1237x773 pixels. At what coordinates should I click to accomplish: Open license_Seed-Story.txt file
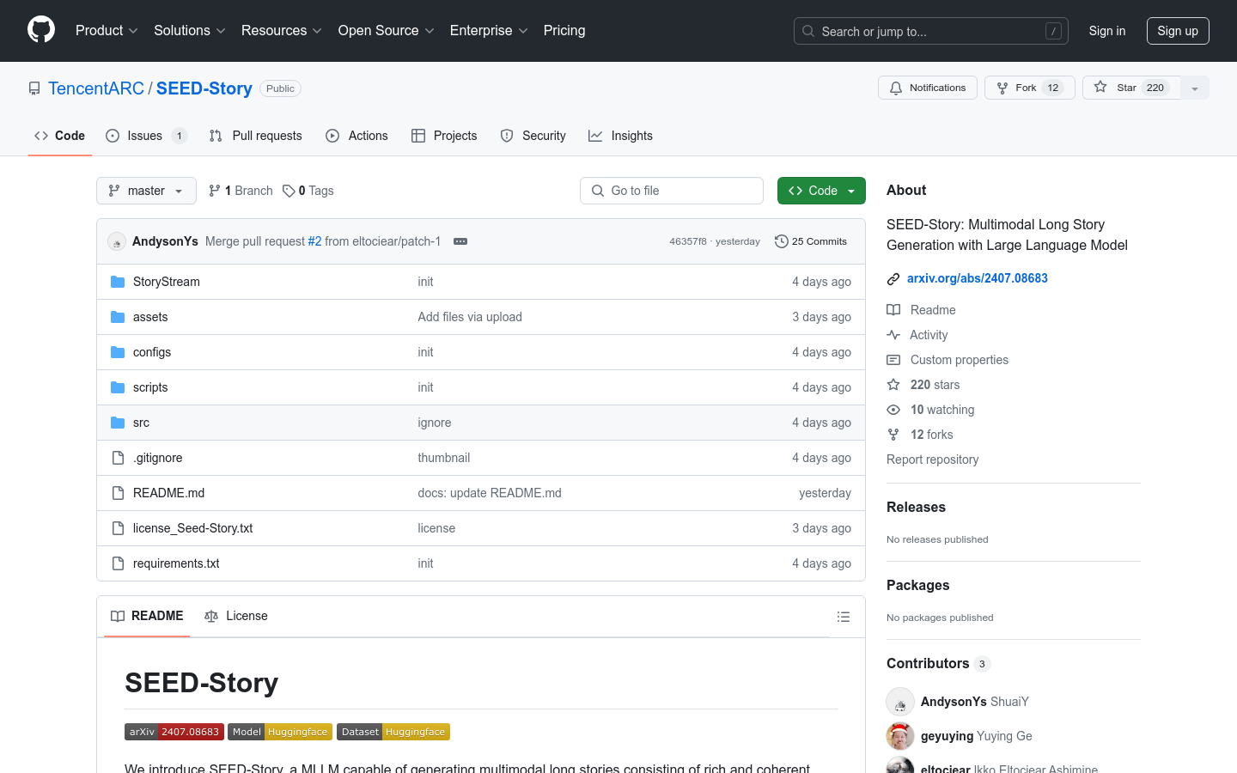[193, 528]
